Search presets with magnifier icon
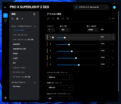121x104 pixels. [x=12, y=19]
